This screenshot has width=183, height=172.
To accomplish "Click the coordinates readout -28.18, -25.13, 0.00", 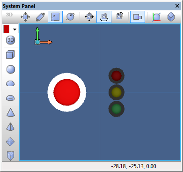I will tap(134, 166).
